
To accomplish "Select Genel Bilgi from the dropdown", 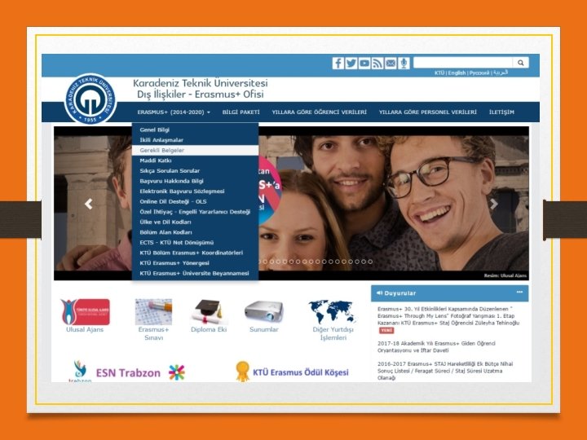I will point(195,130).
